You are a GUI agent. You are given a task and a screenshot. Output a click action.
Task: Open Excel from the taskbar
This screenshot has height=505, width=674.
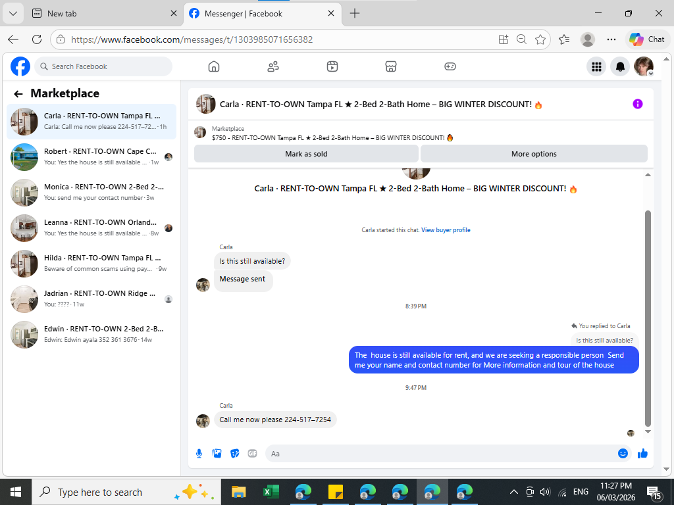271,492
